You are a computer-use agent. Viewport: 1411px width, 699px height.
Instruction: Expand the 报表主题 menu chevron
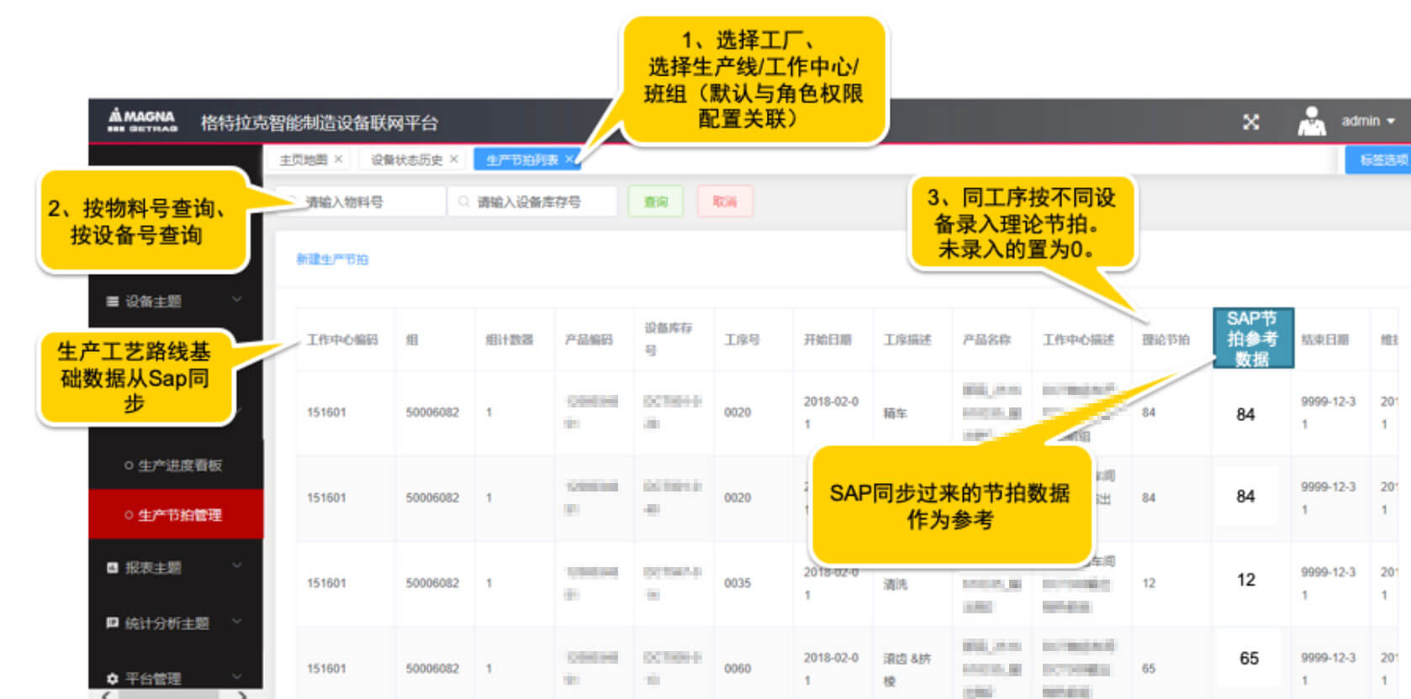click(236, 566)
